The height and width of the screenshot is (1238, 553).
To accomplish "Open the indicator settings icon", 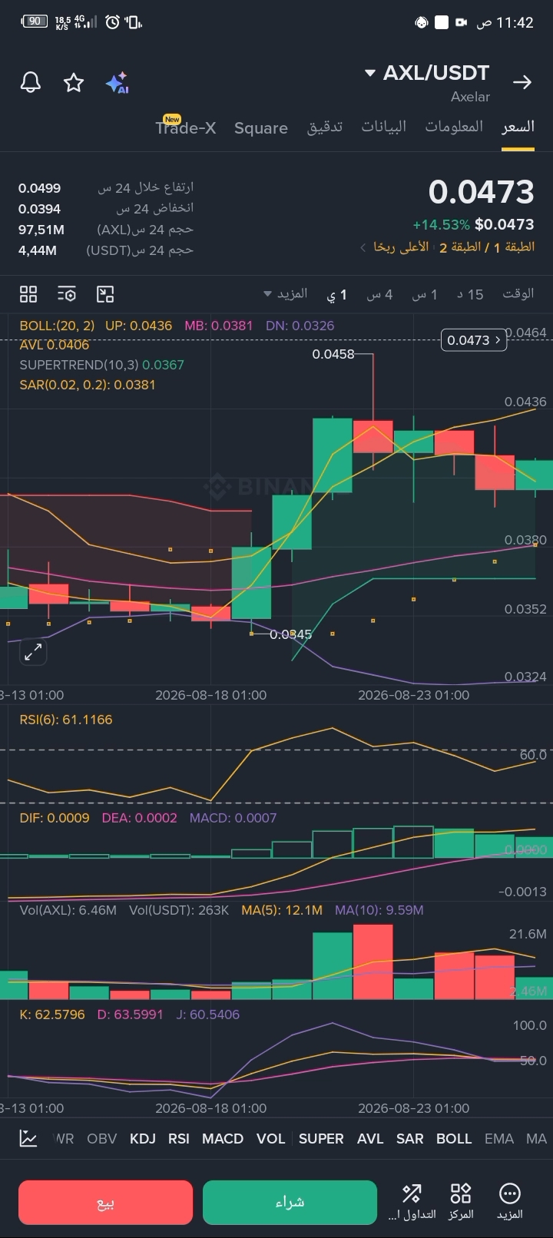I will (x=67, y=294).
